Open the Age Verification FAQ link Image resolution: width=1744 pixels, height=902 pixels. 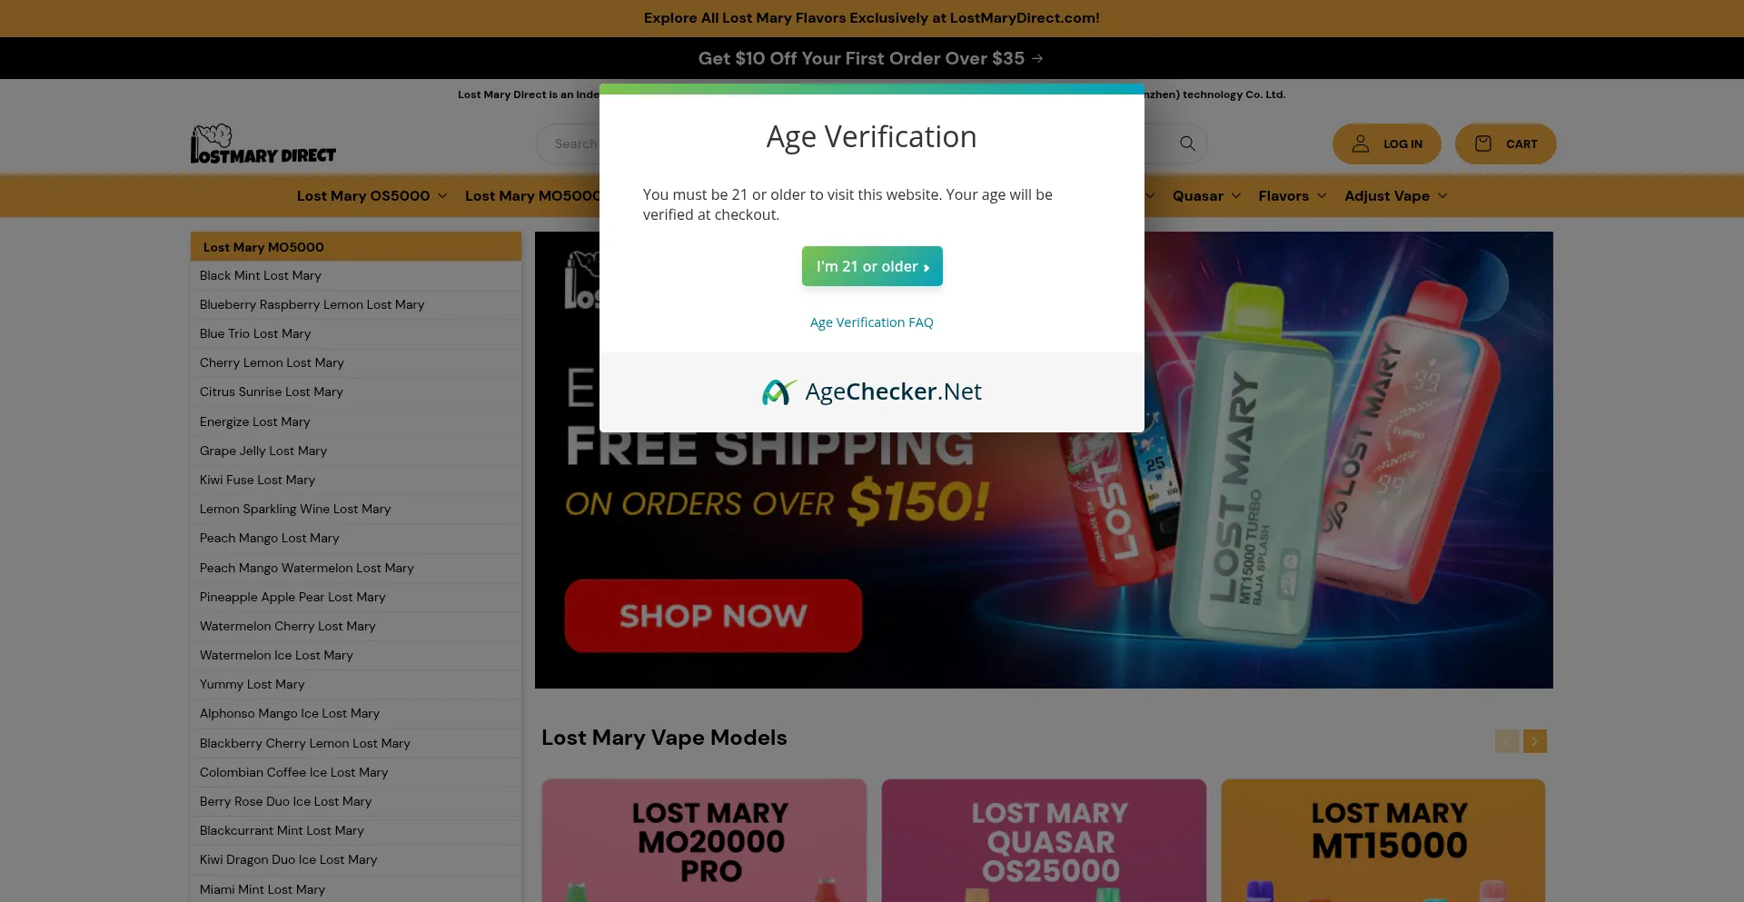point(872,322)
